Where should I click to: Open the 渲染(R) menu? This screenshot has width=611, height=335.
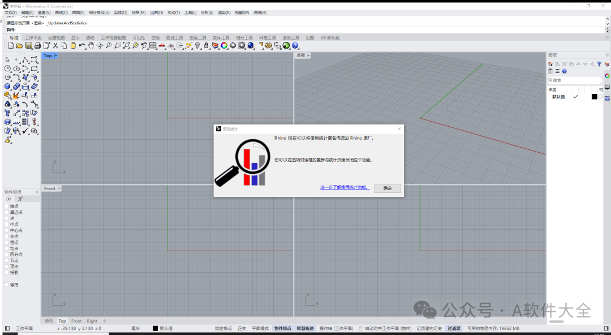point(224,12)
